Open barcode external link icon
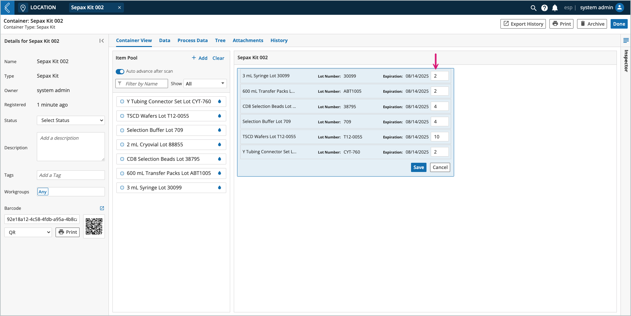 (x=102, y=208)
